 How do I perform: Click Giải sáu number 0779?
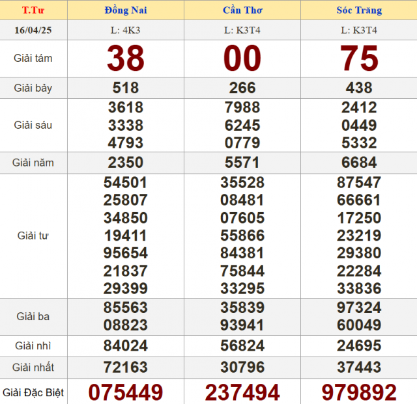pyautogui.click(x=242, y=142)
